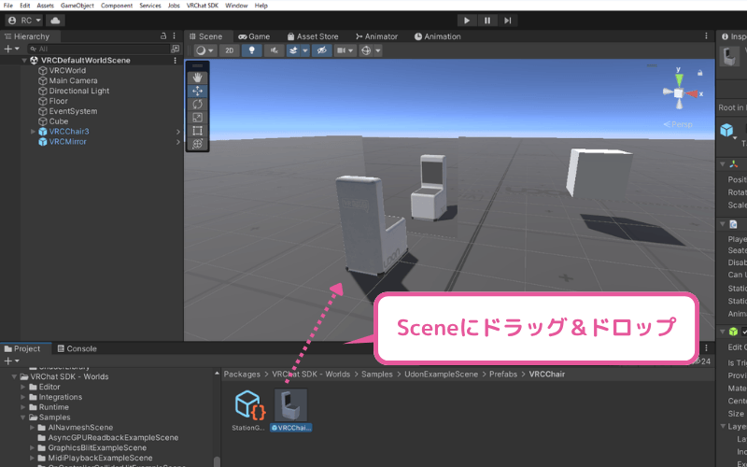747x467 pixels.
Task: Switch to the Game tab
Action: 254,36
